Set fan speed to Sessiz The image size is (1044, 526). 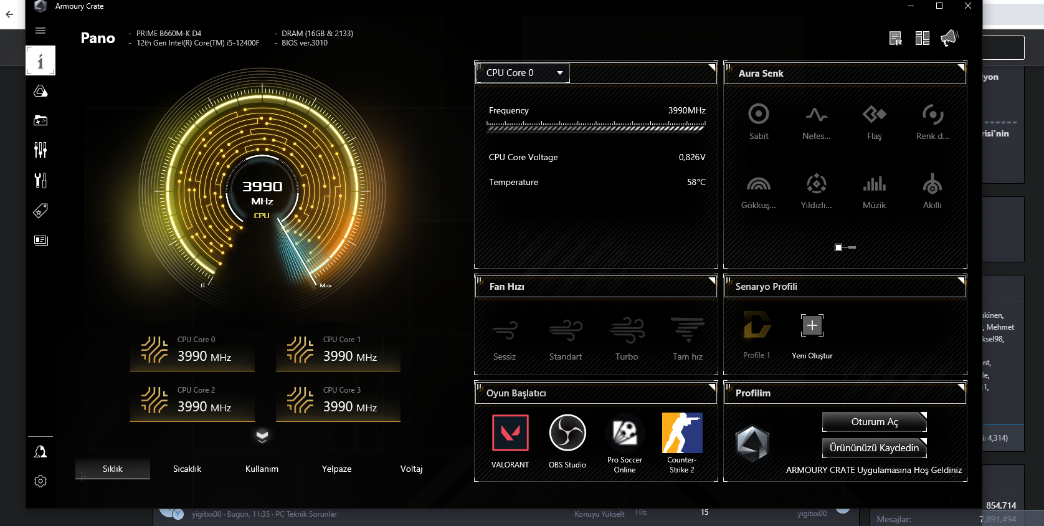(505, 339)
